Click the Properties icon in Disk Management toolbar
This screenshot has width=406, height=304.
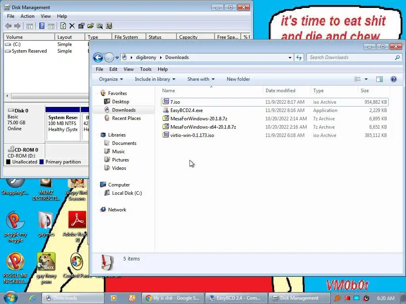[81, 26]
